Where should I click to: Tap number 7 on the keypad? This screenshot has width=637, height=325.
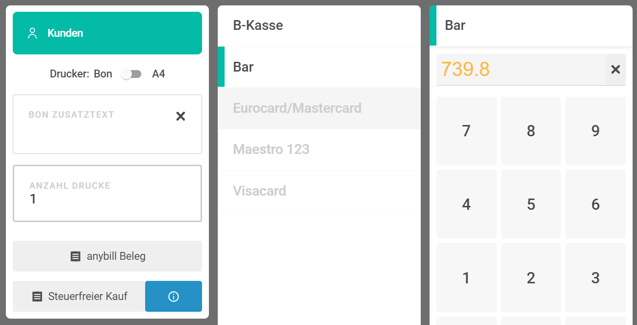[x=466, y=131]
